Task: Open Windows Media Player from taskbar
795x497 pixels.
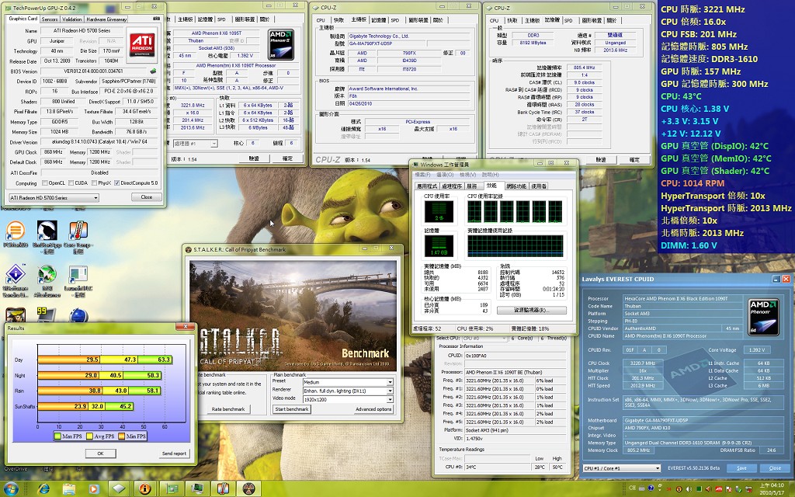Action: click(x=94, y=489)
